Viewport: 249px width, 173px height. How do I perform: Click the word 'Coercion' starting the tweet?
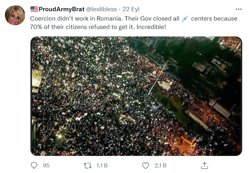click(x=42, y=19)
